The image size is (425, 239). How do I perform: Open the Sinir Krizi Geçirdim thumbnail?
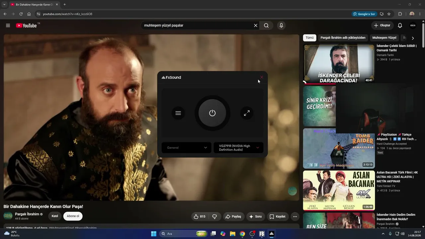319,106
